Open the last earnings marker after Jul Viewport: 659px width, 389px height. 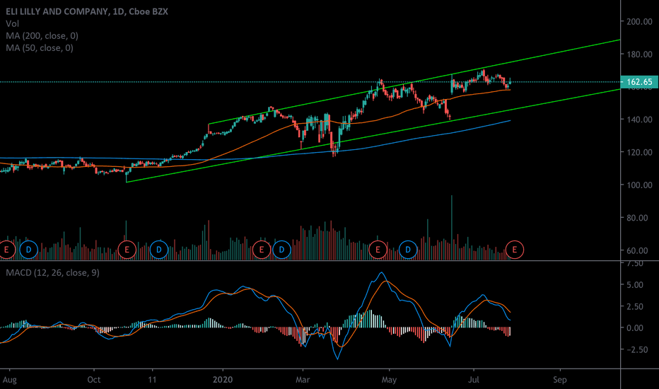tap(515, 250)
